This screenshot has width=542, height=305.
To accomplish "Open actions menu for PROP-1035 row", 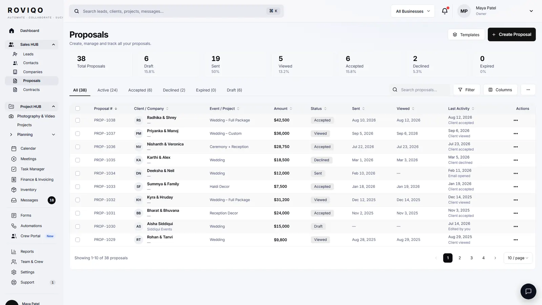I will point(516,160).
